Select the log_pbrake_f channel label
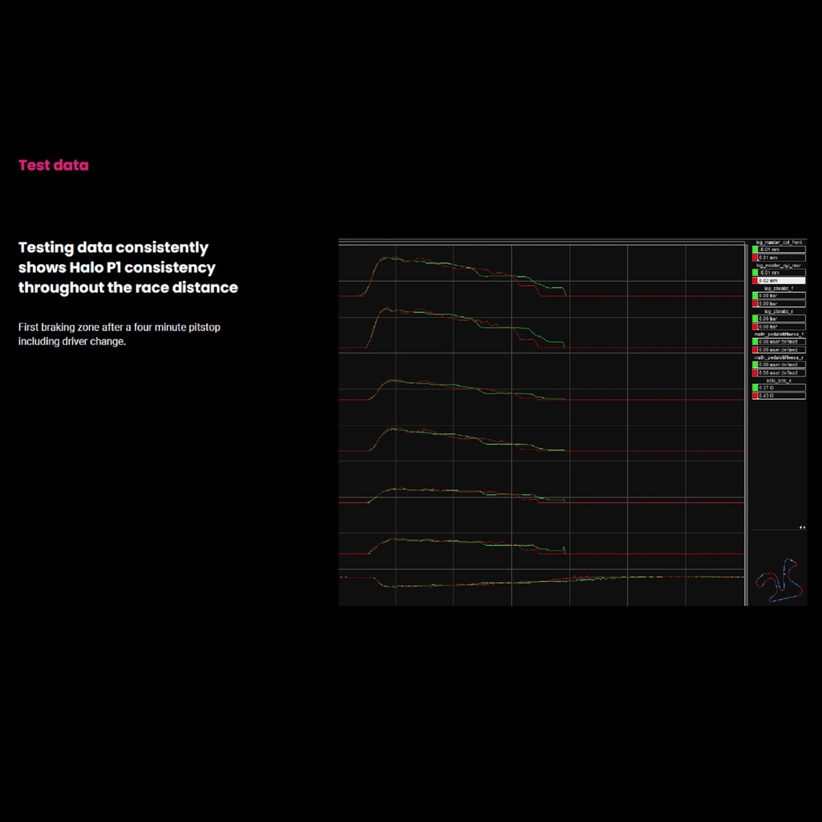822x822 pixels. [x=779, y=289]
